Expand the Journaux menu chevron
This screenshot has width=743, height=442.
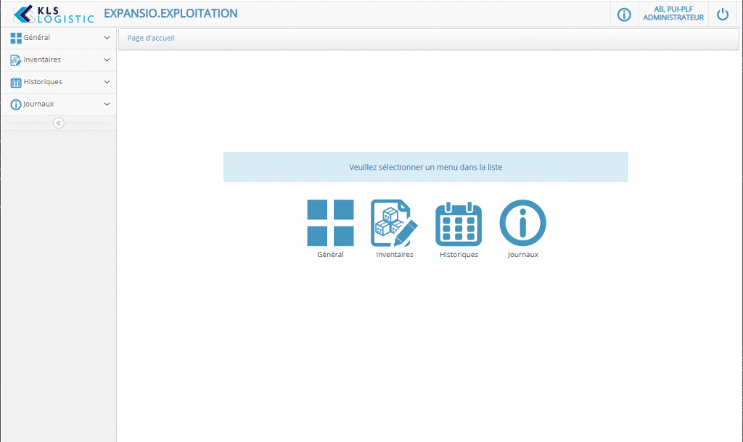[107, 105]
